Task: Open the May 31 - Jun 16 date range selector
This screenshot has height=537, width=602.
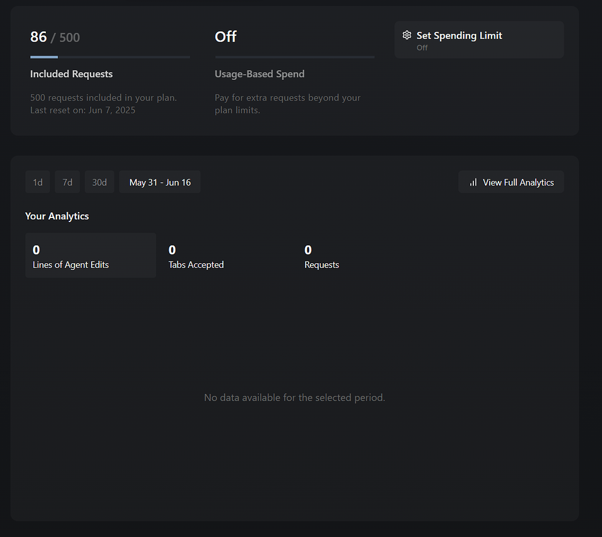Action: pos(159,182)
